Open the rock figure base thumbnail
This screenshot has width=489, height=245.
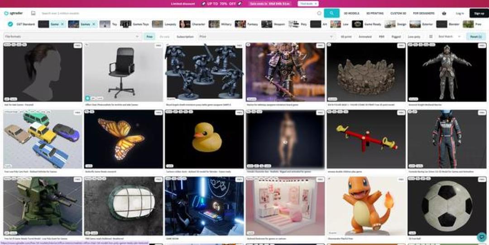pos(366,72)
